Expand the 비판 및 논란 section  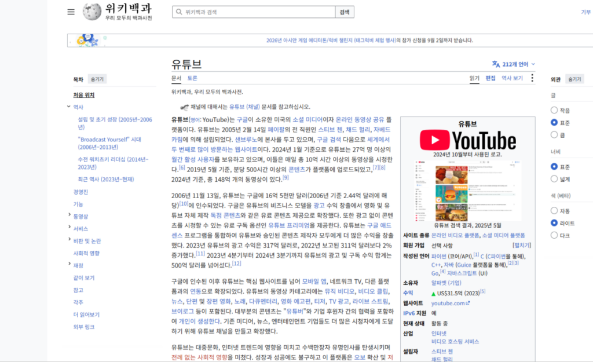[69, 239]
